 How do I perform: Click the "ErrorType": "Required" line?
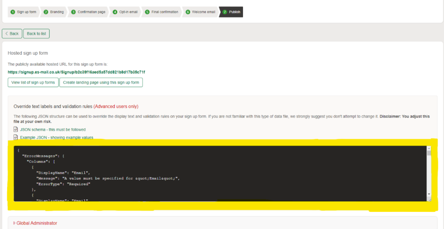pyautogui.click(x=63, y=184)
